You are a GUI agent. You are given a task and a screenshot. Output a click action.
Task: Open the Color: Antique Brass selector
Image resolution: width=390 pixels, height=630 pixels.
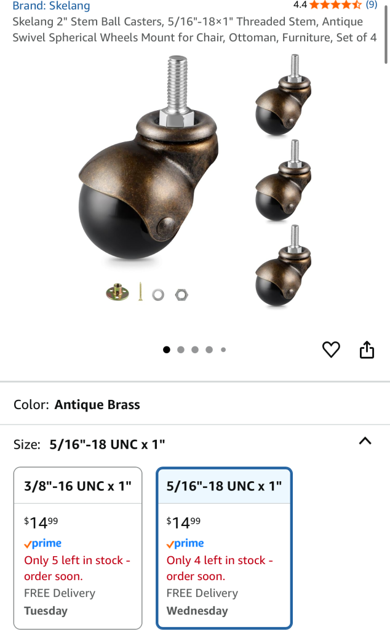point(195,405)
